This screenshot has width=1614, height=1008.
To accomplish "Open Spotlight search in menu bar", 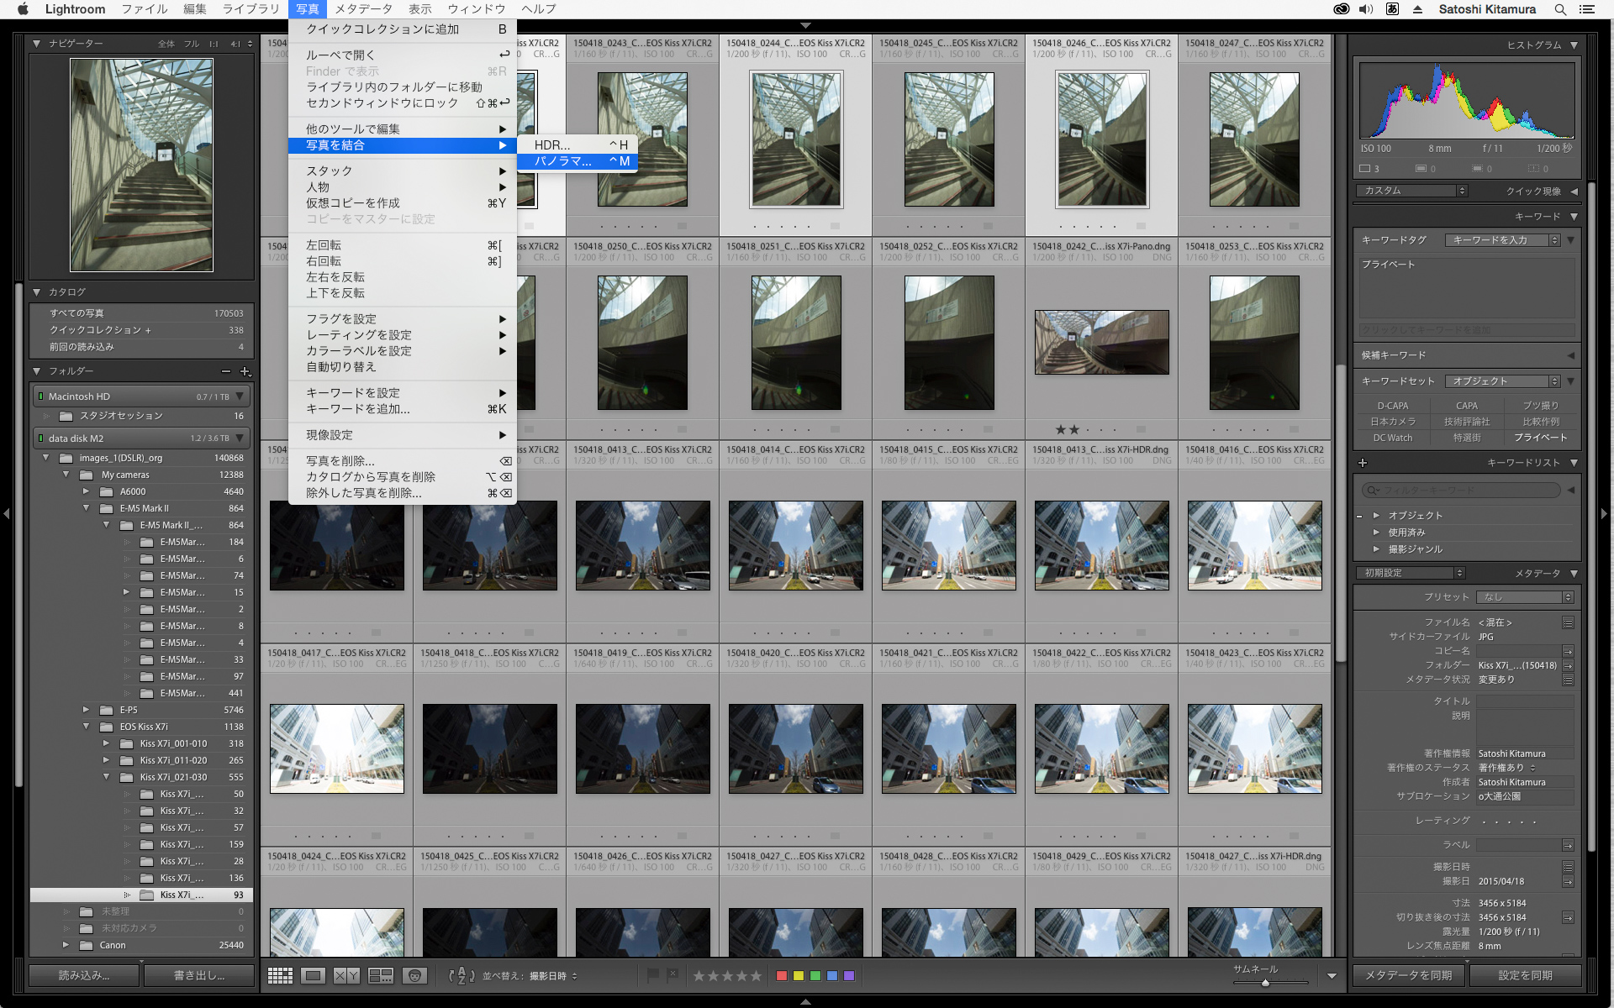I will [1560, 9].
